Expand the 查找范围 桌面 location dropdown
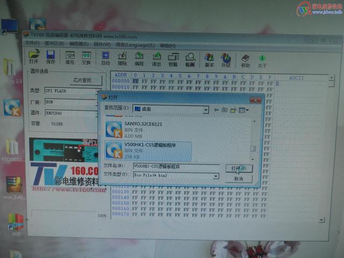 205,110
